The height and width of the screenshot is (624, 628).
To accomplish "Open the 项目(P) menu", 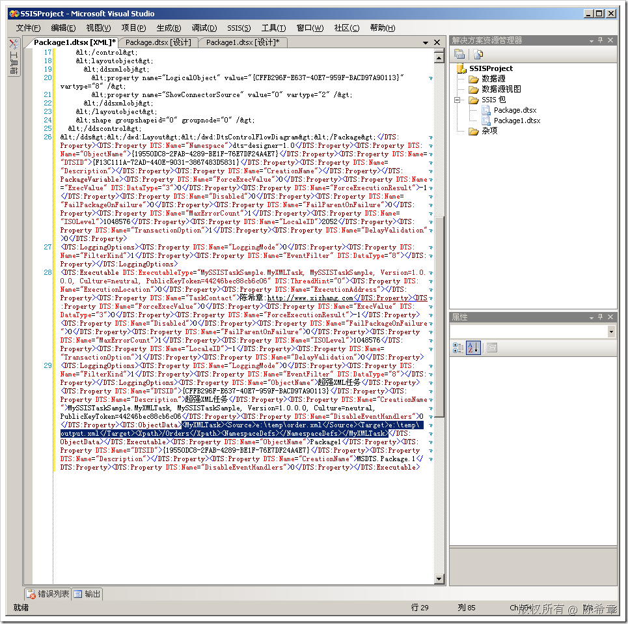I will 134,27.
